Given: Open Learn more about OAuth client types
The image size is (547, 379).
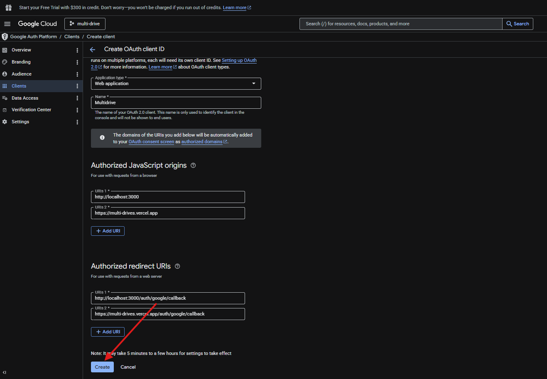Looking at the screenshot, I should pos(162,67).
